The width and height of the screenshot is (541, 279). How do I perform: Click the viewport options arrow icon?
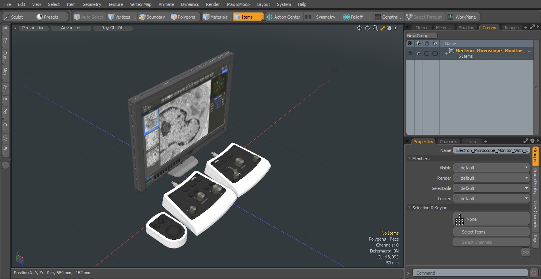[396, 28]
